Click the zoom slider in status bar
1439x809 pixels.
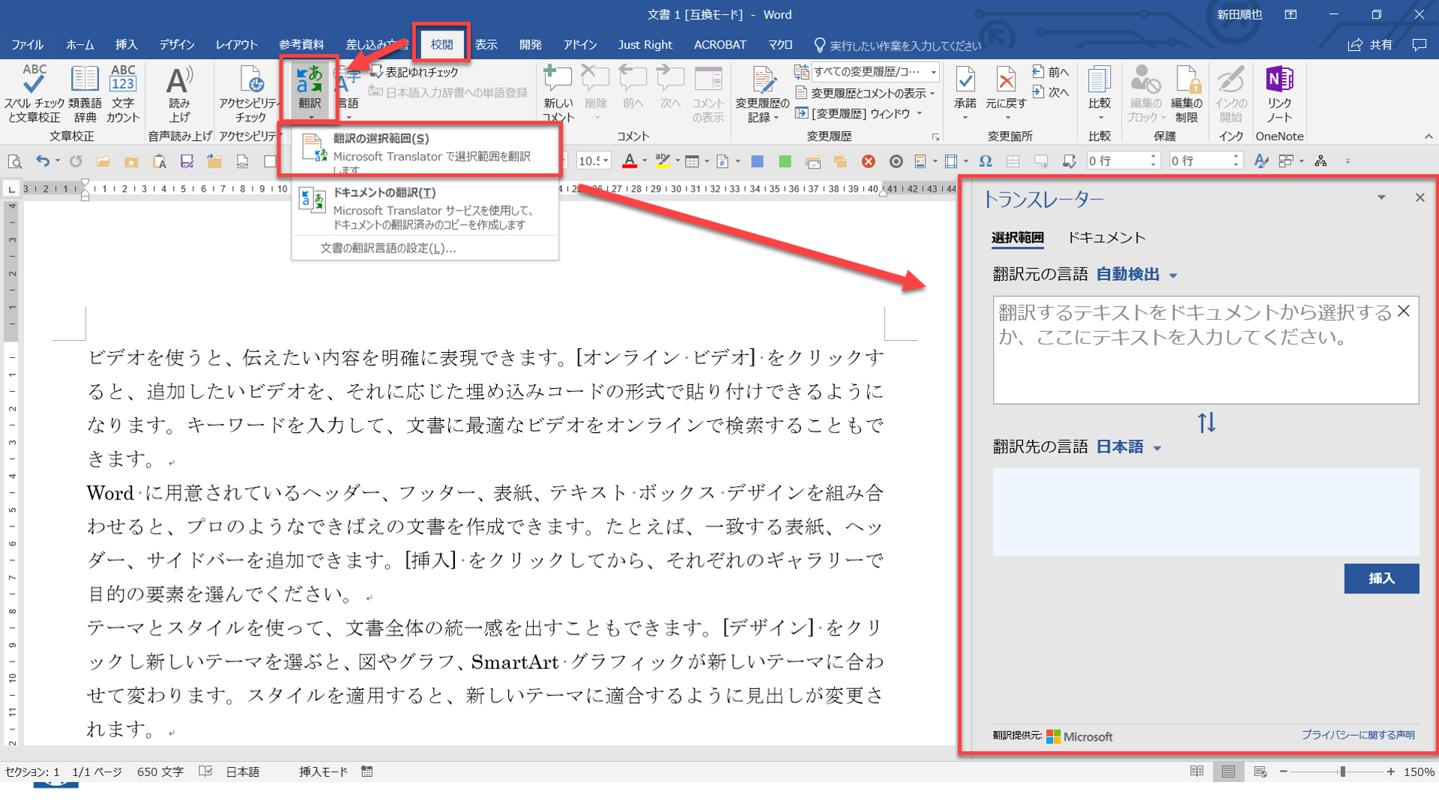(1342, 772)
